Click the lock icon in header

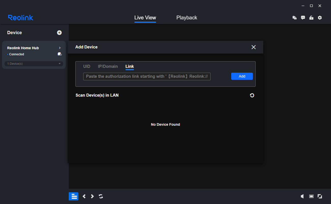point(311,18)
